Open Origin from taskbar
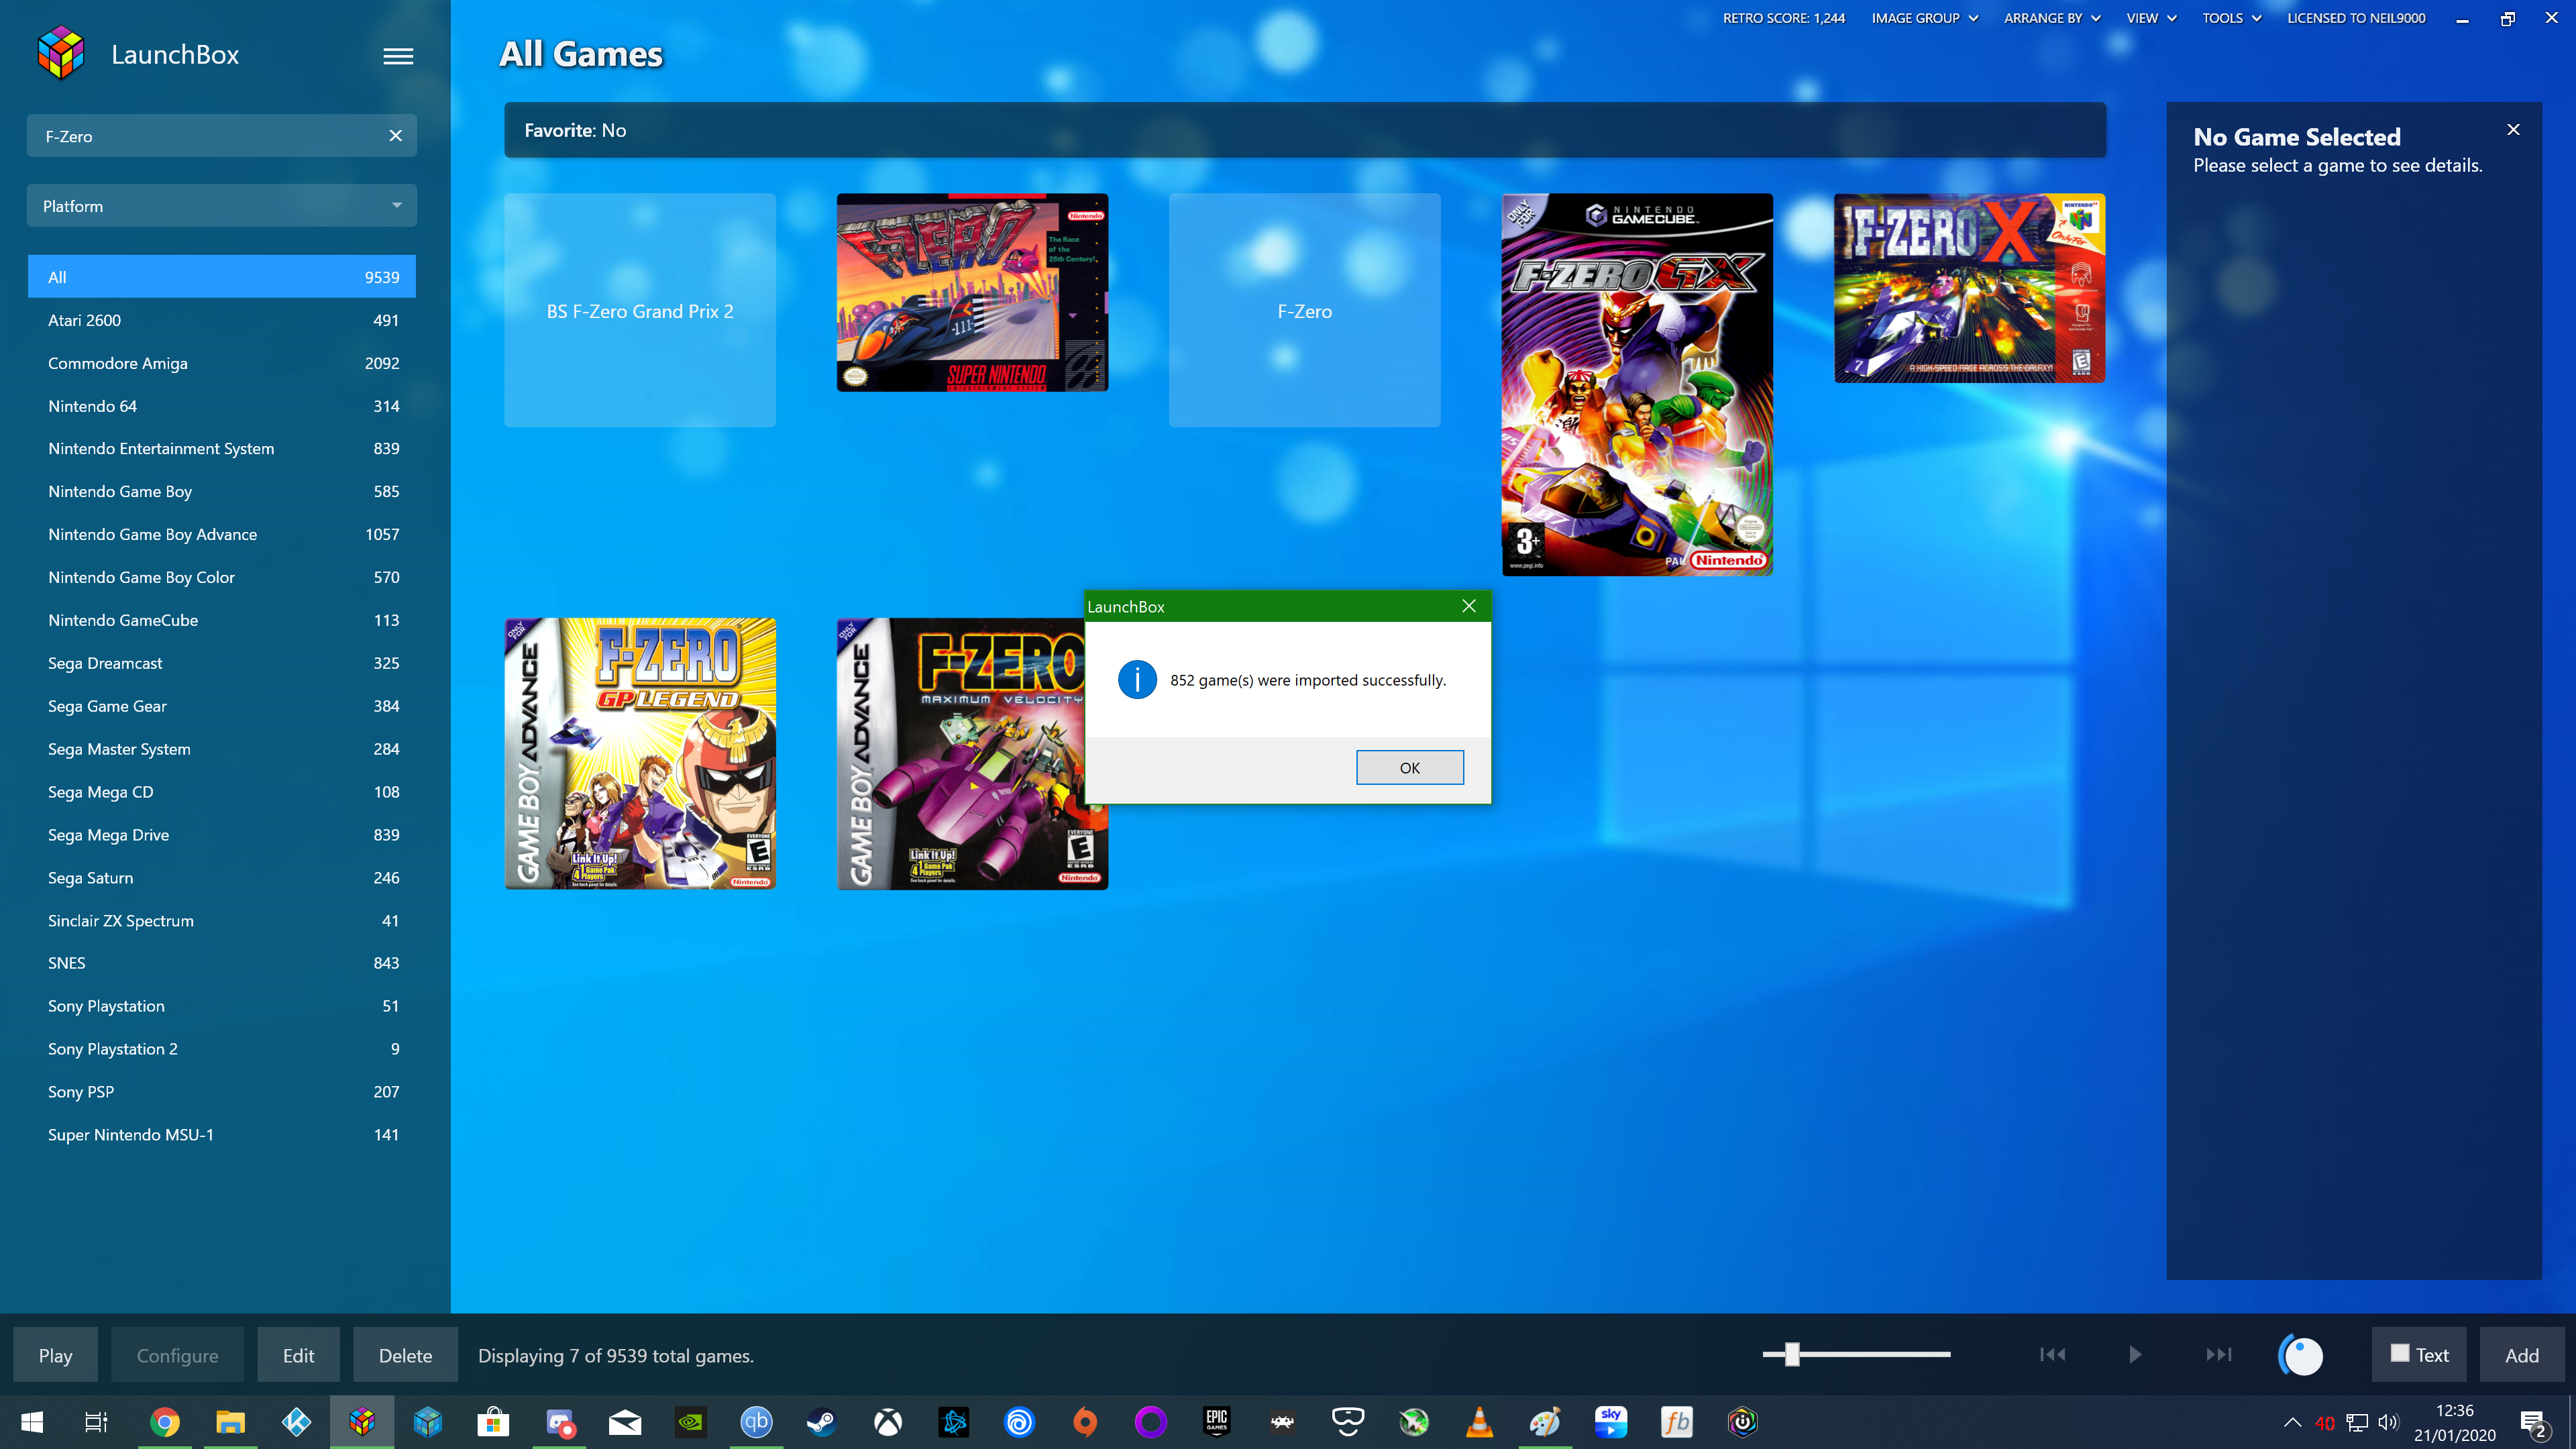The image size is (2576, 1449). (1085, 1421)
